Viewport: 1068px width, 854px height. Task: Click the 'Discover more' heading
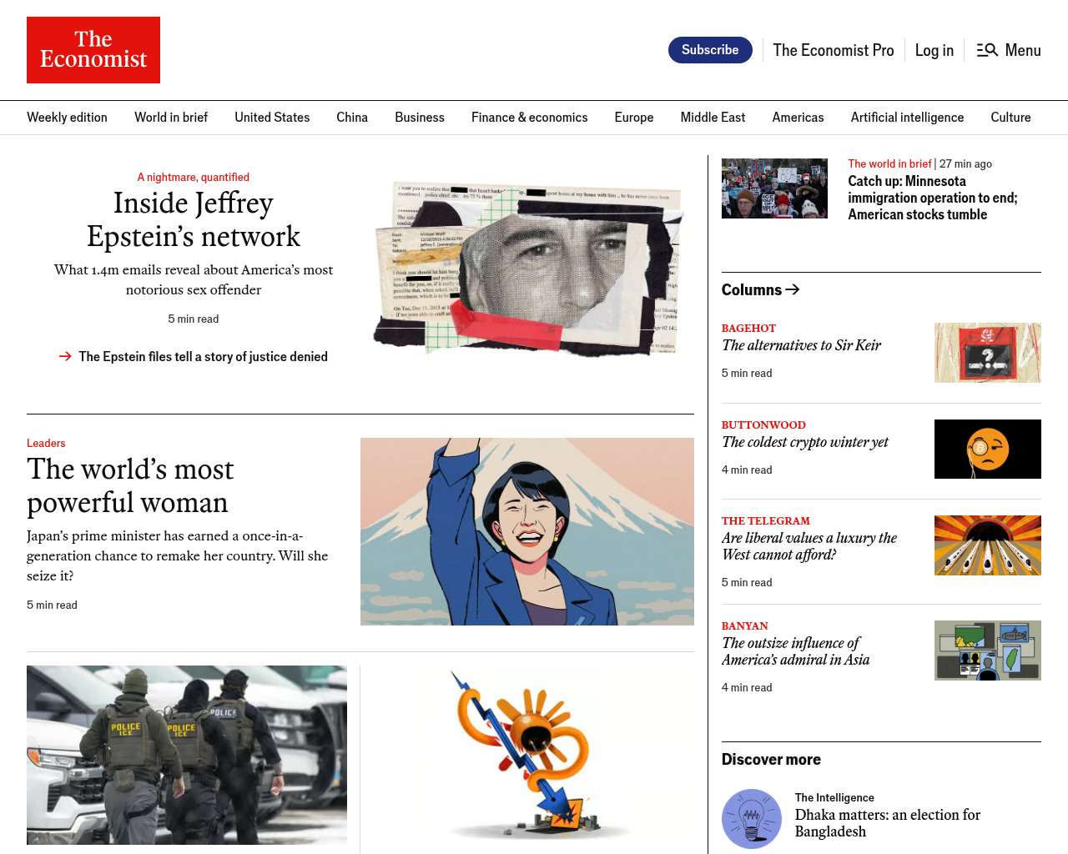[771, 760]
